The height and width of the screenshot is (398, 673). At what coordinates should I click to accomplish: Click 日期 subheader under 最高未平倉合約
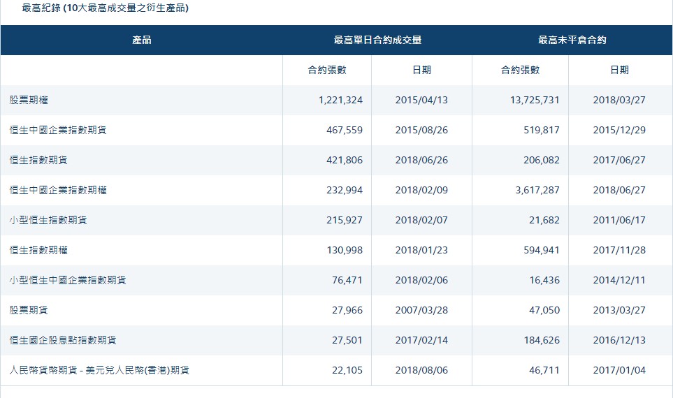pyautogui.click(x=619, y=70)
